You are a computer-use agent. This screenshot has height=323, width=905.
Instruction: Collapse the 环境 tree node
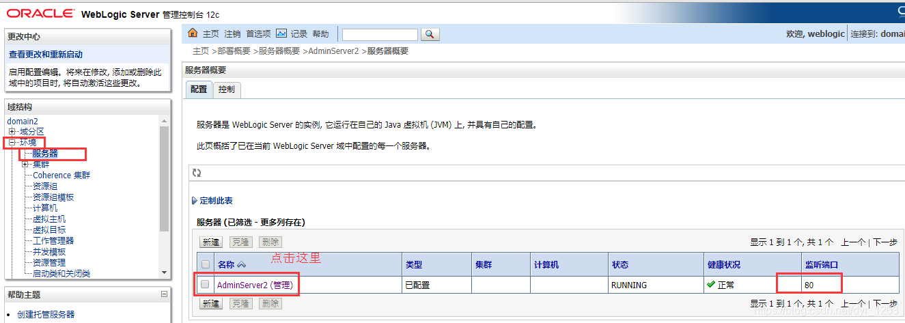click(x=12, y=142)
